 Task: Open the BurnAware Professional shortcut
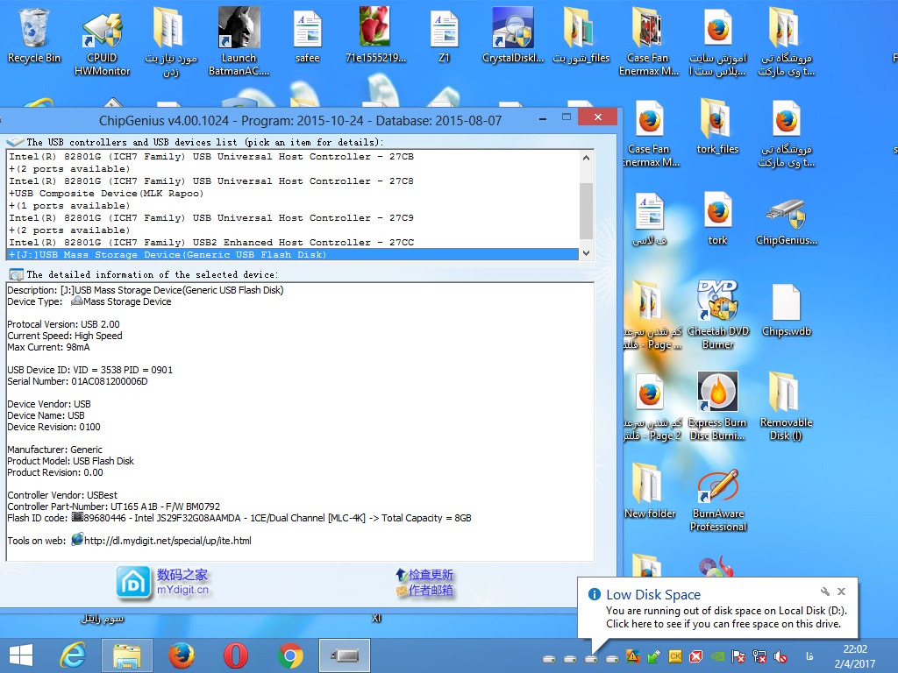(718, 500)
